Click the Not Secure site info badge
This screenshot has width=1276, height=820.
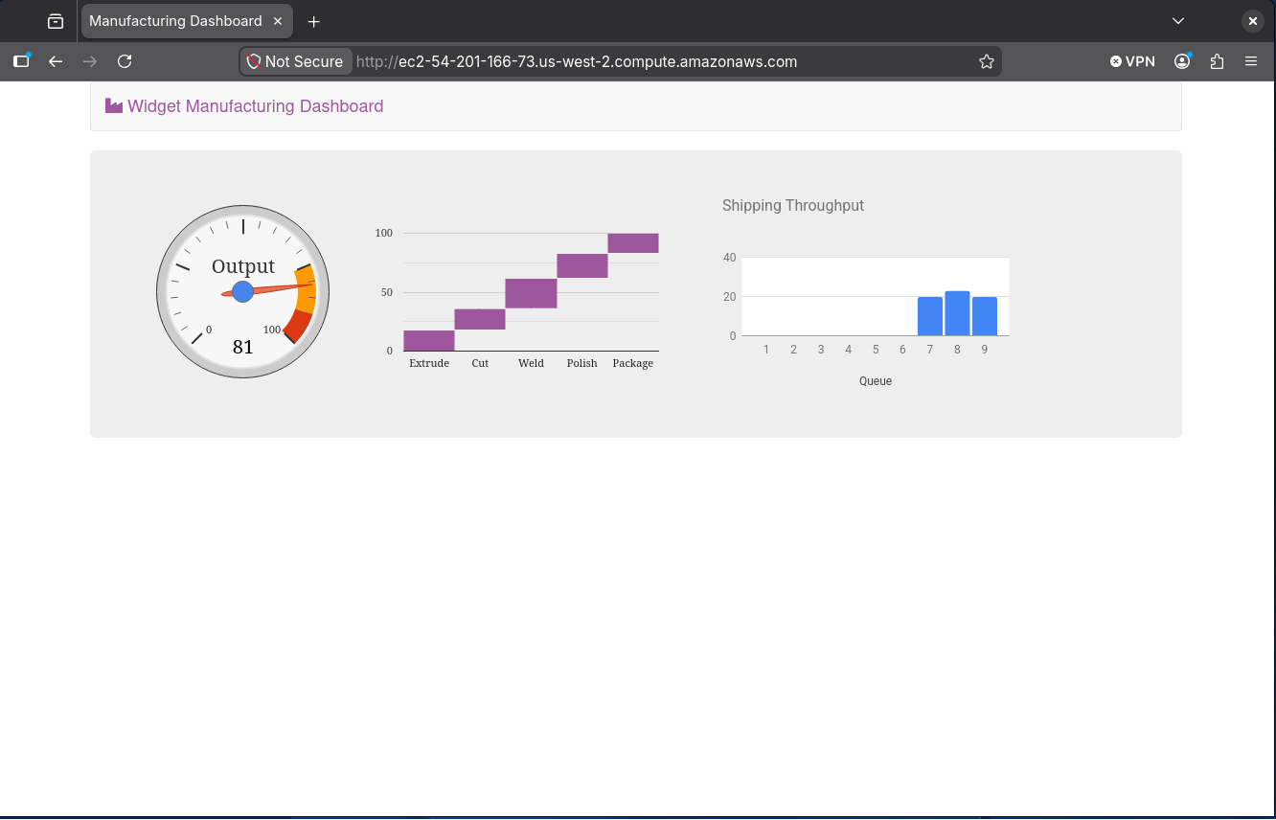coord(295,61)
